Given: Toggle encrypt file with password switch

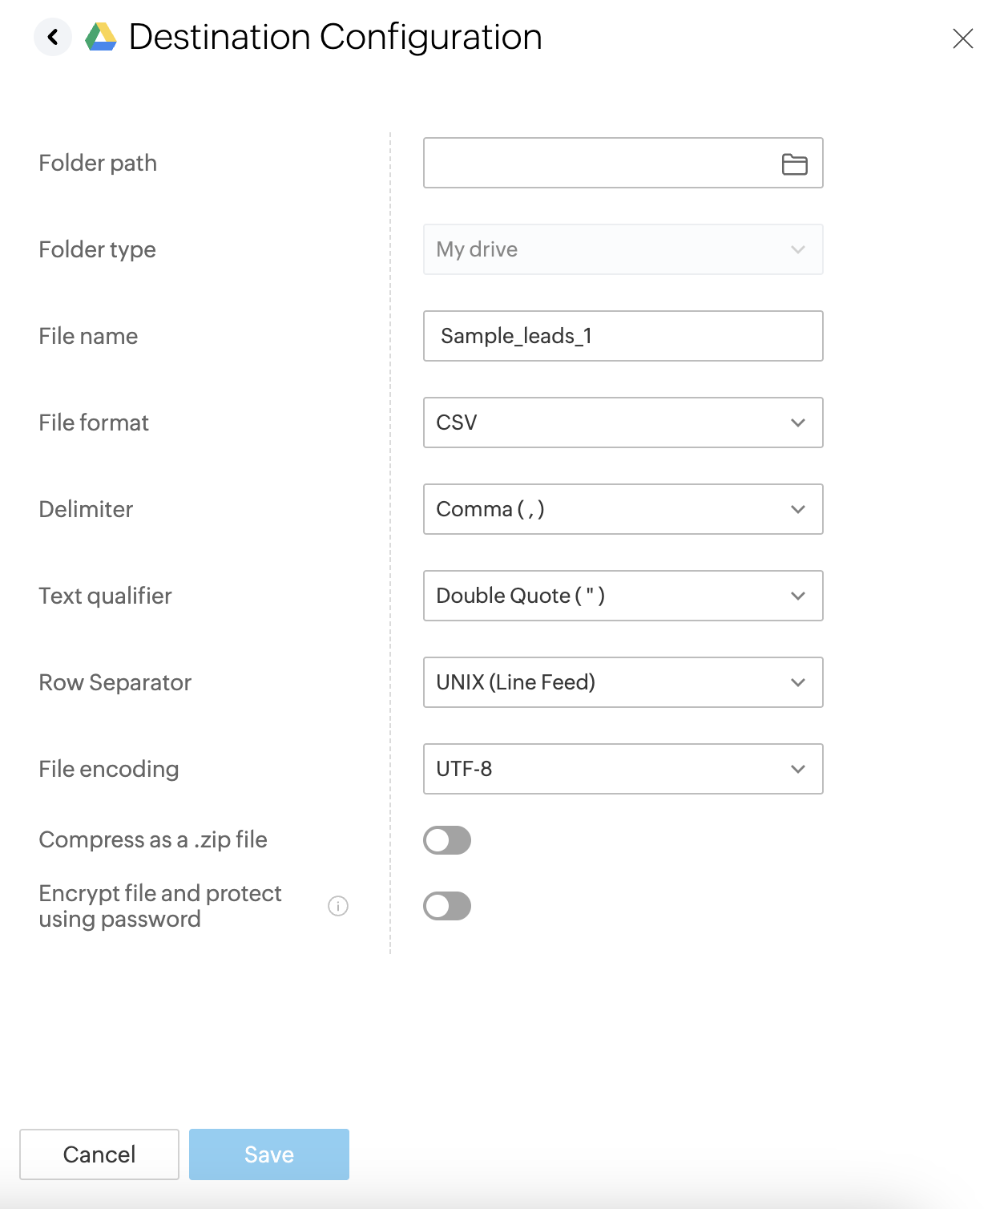Looking at the screenshot, I should coord(447,906).
